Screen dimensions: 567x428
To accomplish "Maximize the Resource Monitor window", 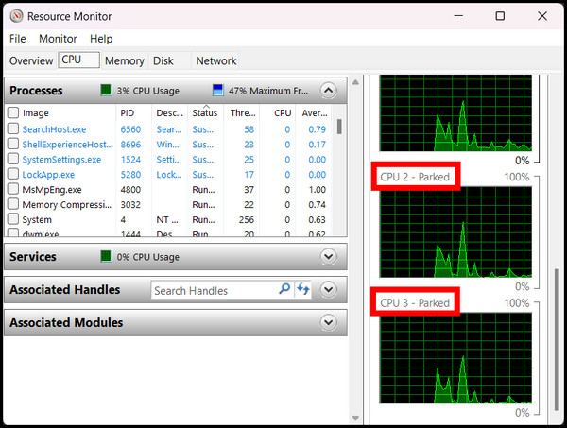I will [x=500, y=16].
